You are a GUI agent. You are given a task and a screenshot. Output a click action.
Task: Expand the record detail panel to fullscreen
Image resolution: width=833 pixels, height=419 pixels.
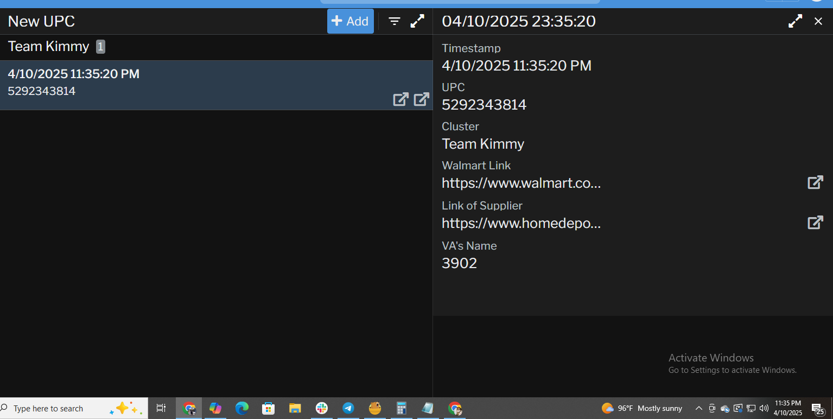click(x=795, y=21)
